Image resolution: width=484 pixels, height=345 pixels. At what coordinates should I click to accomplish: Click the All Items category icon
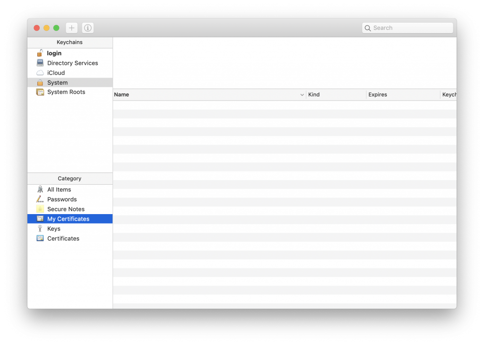[40, 189]
